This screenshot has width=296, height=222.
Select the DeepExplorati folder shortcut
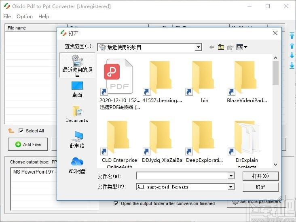pyautogui.click(x=205, y=141)
